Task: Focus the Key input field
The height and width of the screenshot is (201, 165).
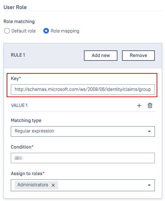Action: point(83,89)
